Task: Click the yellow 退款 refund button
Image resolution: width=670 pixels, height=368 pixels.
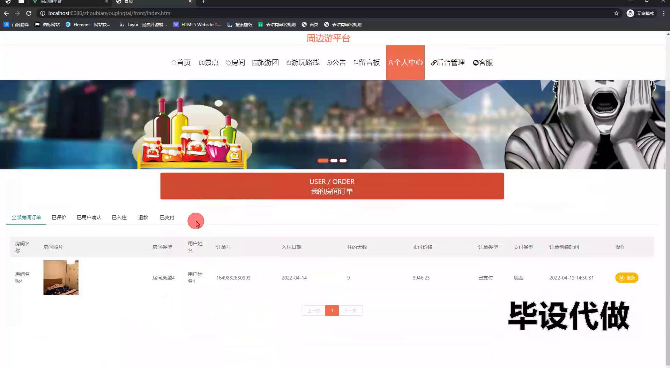Action: click(626, 278)
